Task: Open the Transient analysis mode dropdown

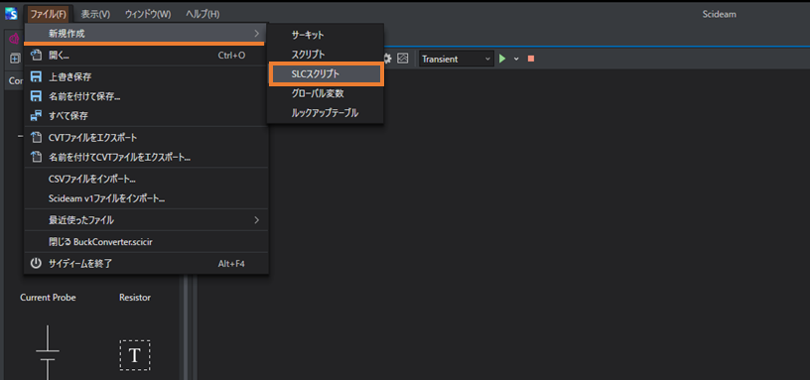Action: pyautogui.click(x=457, y=59)
